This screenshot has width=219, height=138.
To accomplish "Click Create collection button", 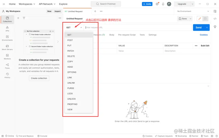I will pos(39,78).
